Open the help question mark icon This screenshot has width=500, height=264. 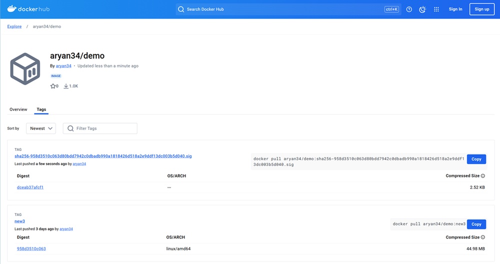pyautogui.click(x=409, y=9)
